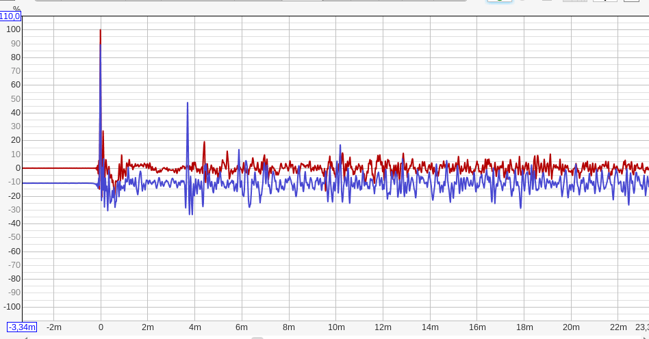Click the 10m time axis label

coord(336,327)
